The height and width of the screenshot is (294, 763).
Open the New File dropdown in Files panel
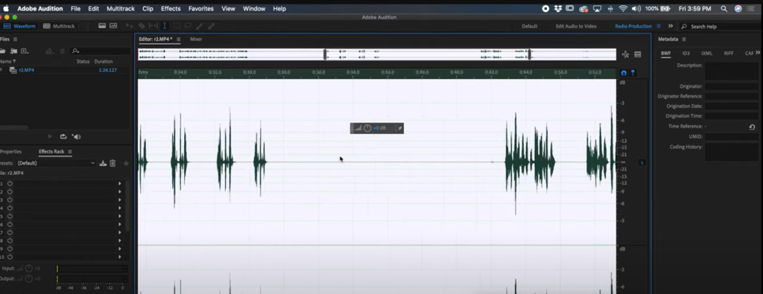25,51
